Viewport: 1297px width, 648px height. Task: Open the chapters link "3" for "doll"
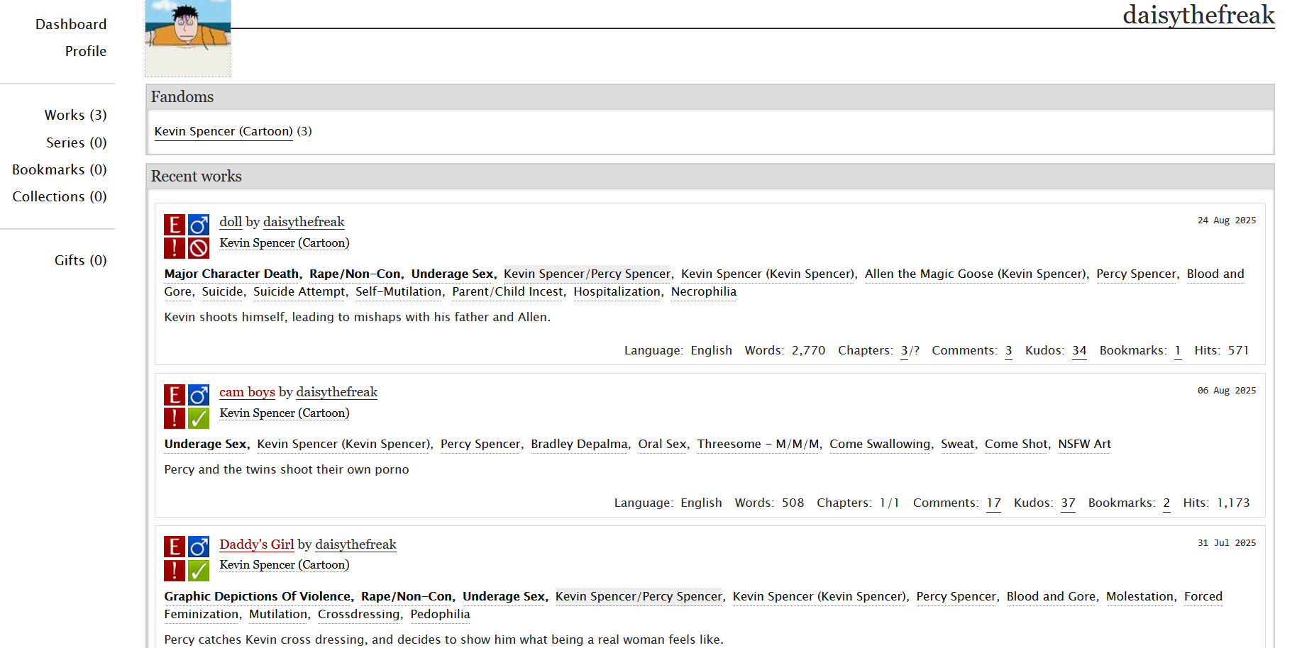click(905, 350)
